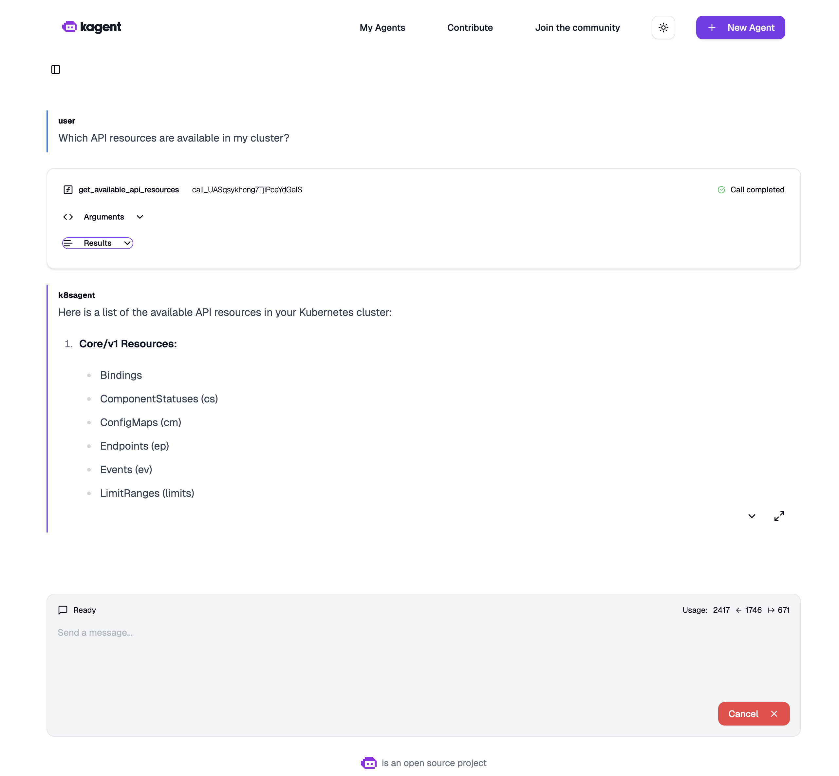Click the Cancel button
Image resolution: width=839 pixels, height=776 pixels.
point(754,714)
